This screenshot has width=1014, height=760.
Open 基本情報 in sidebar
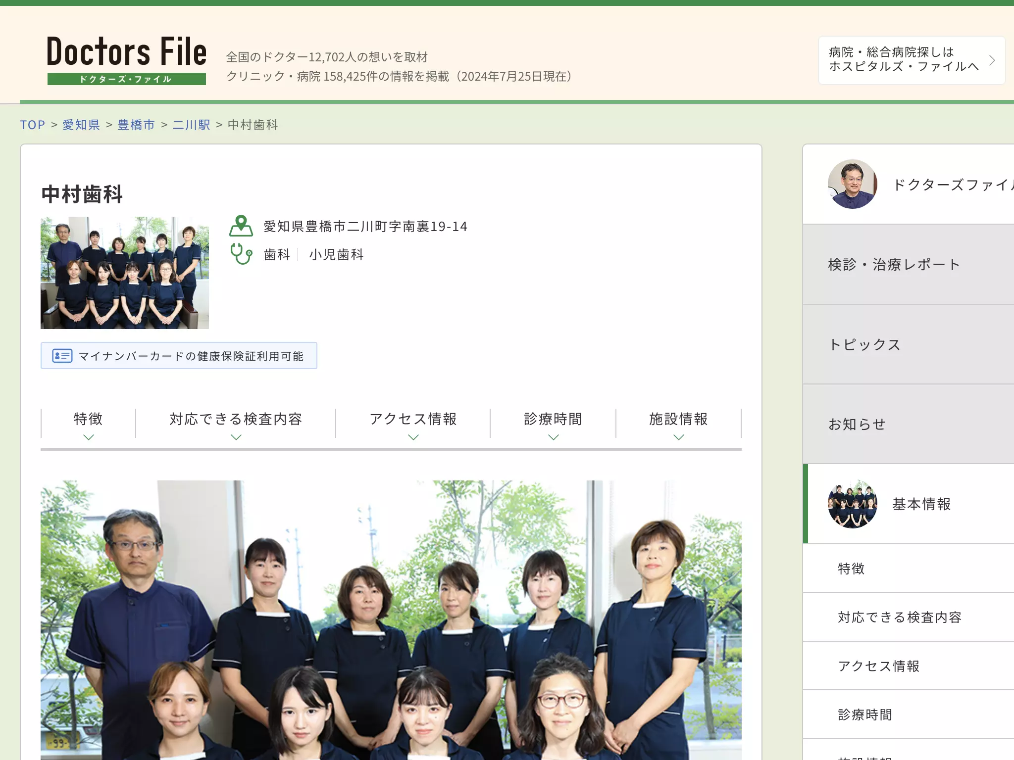click(908, 504)
